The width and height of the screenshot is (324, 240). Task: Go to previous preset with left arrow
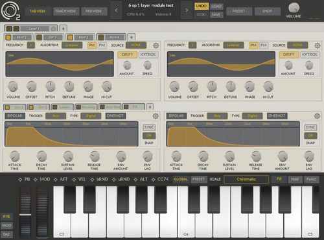click(x=116, y=10)
